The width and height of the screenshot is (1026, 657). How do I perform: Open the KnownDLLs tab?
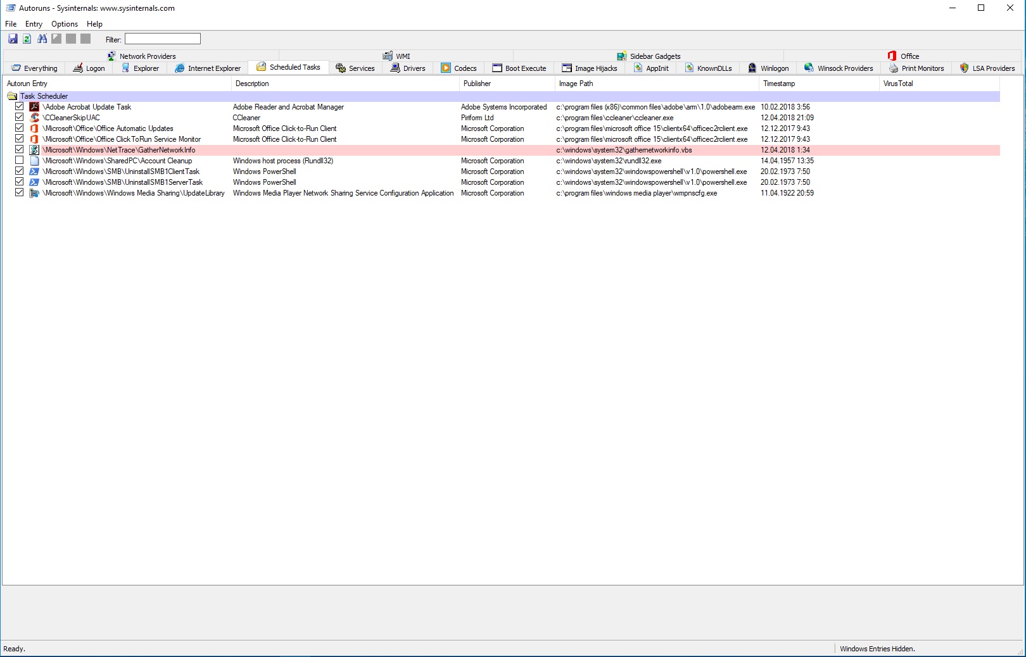coord(709,68)
